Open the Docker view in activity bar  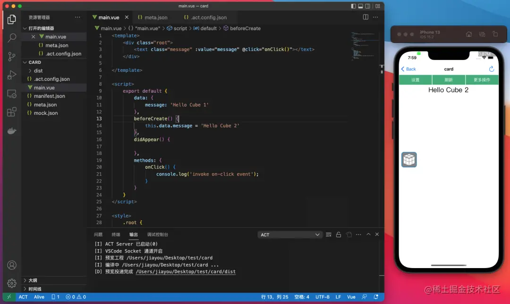[x=12, y=131]
